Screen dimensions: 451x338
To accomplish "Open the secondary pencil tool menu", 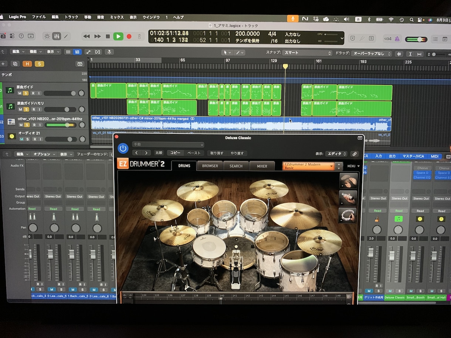I will 240,52.
